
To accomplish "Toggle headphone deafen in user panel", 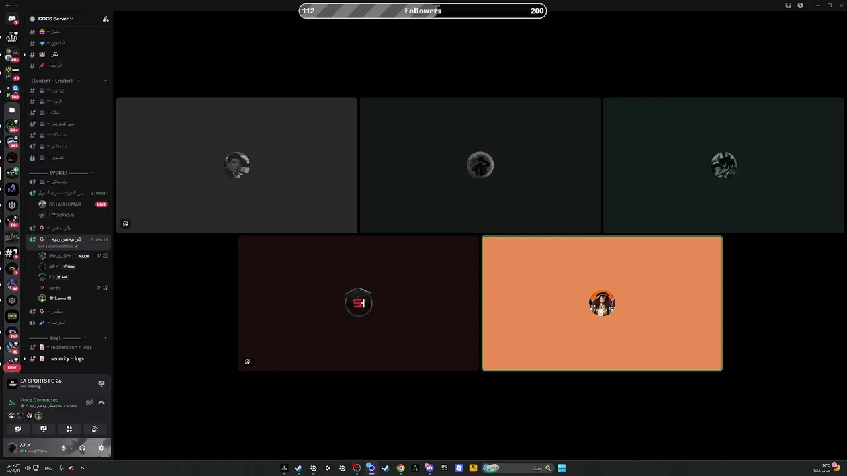I will click(82, 448).
